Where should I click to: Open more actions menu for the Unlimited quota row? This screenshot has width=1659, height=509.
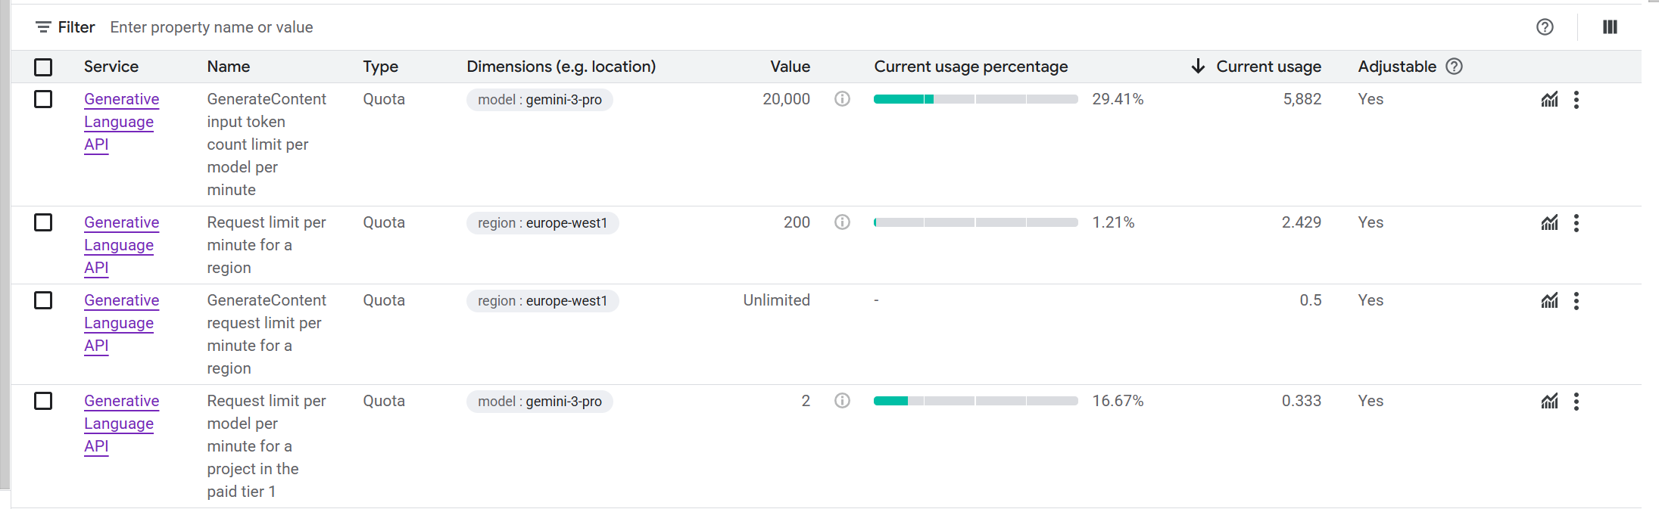click(x=1576, y=301)
